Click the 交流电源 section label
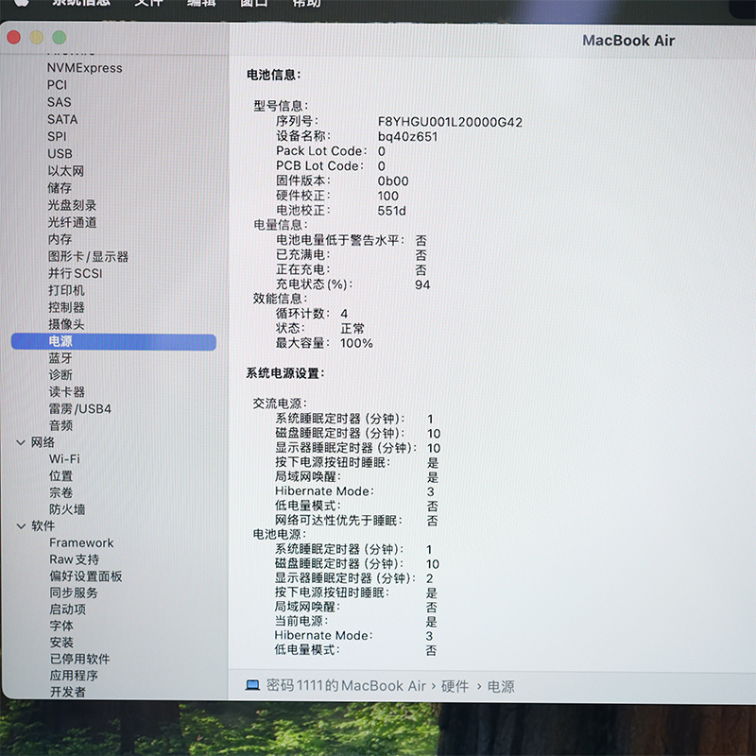This screenshot has width=756, height=756. 280,404
